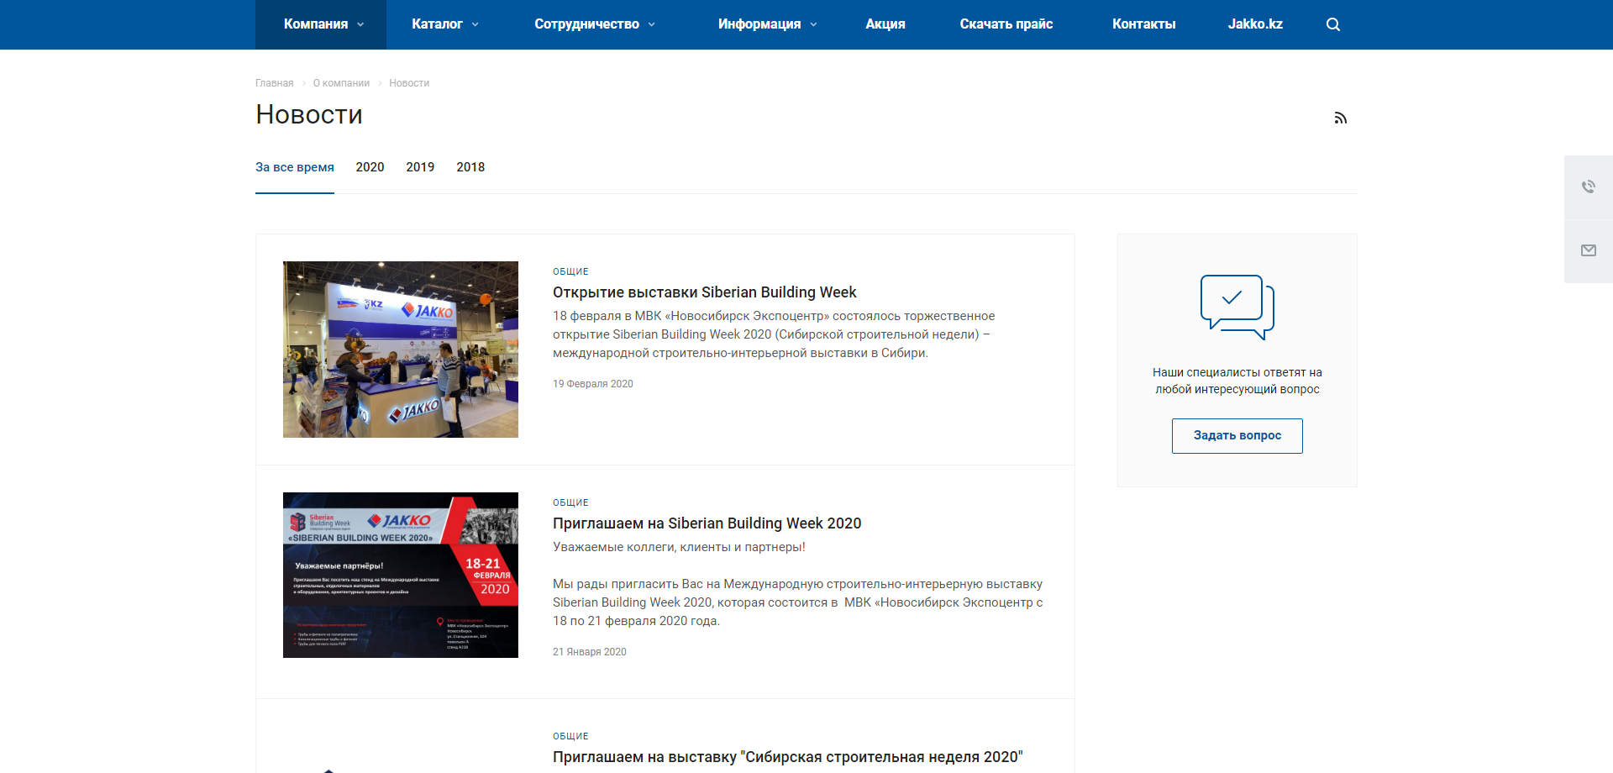Go to the Акция page

click(x=885, y=24)
